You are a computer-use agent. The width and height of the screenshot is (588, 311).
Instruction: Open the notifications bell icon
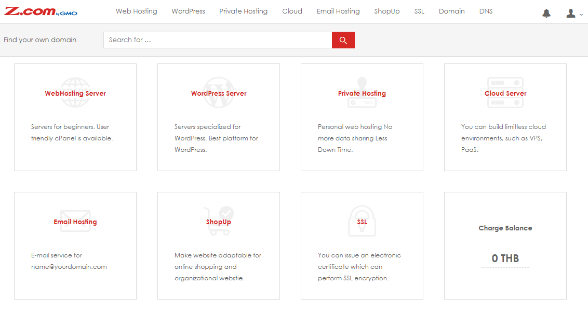(546, 14)
